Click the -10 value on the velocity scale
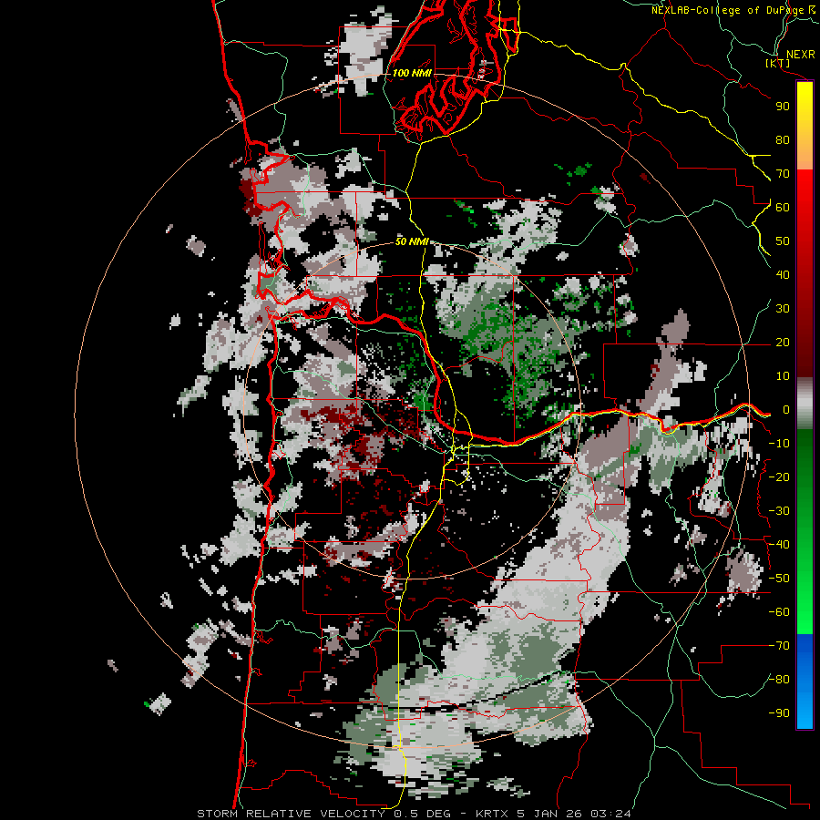Viewport: 820px width, 820px height. click(x=779, y=444)
